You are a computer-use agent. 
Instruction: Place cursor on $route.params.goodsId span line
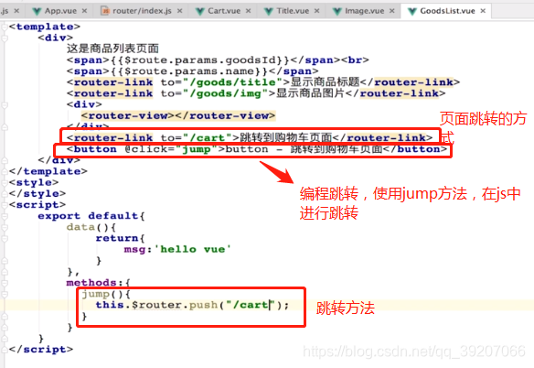(x=218, y=60)
